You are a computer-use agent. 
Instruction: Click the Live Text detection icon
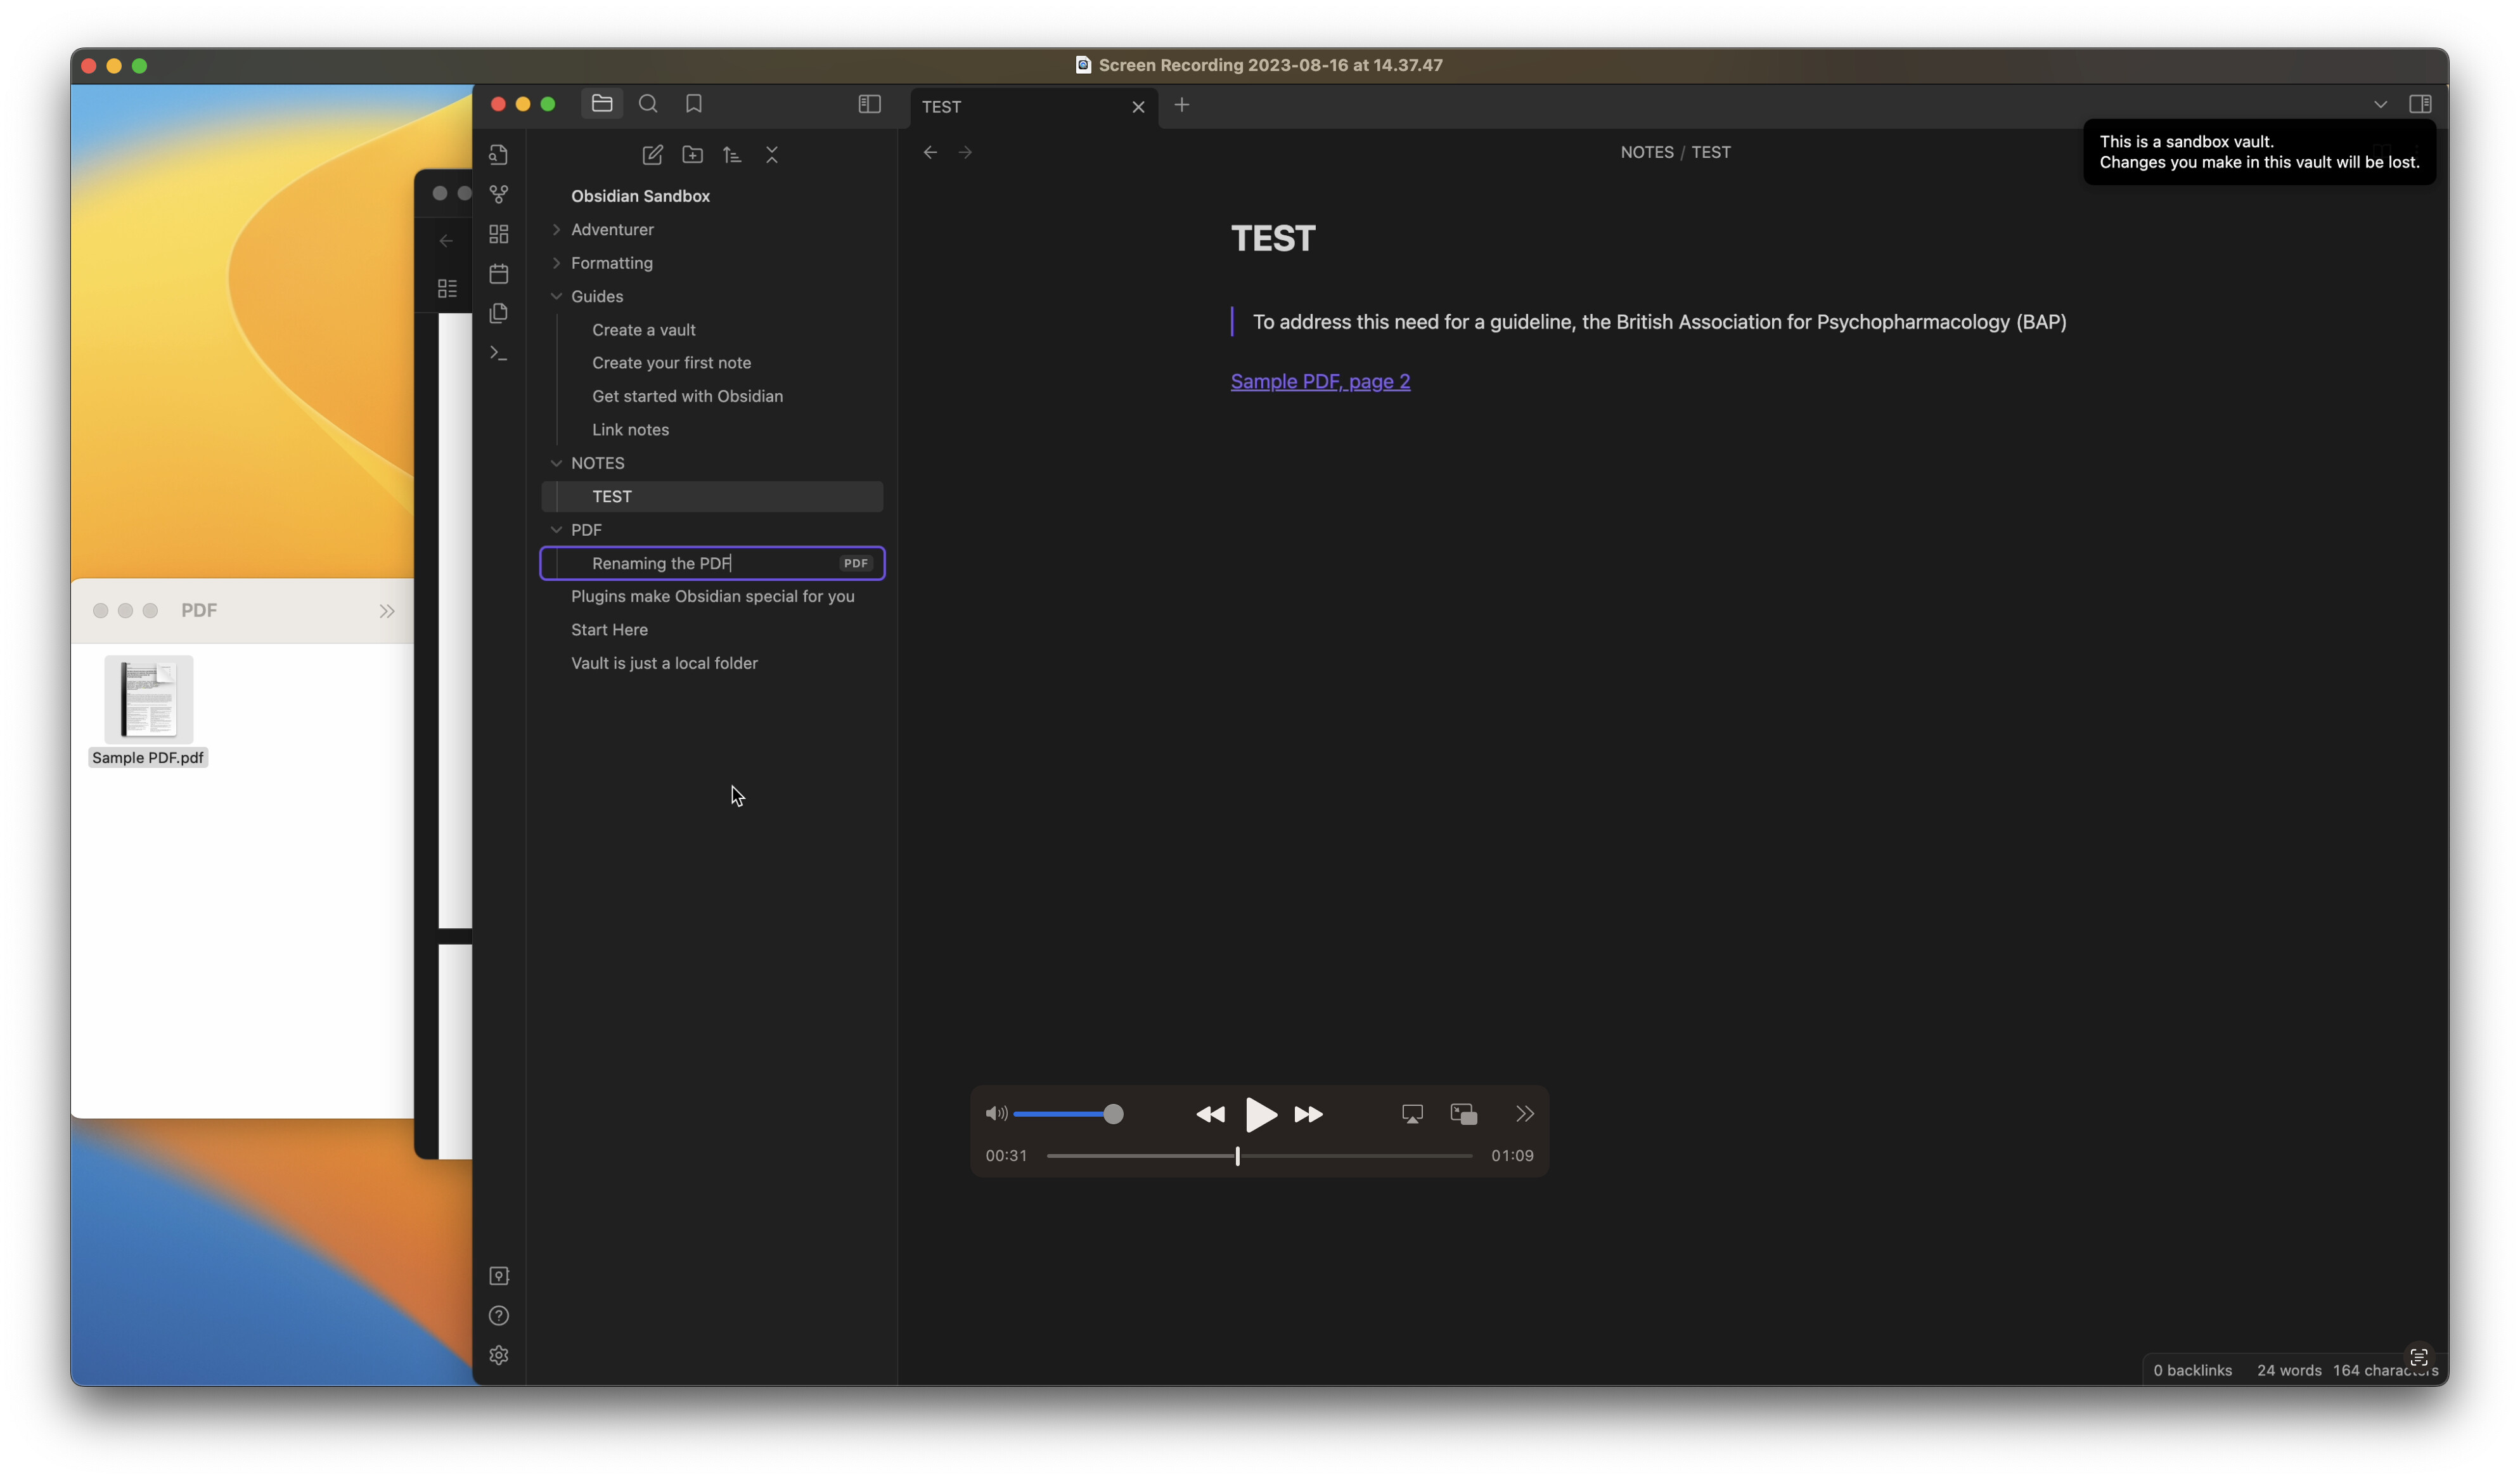pos(2418,1357)
